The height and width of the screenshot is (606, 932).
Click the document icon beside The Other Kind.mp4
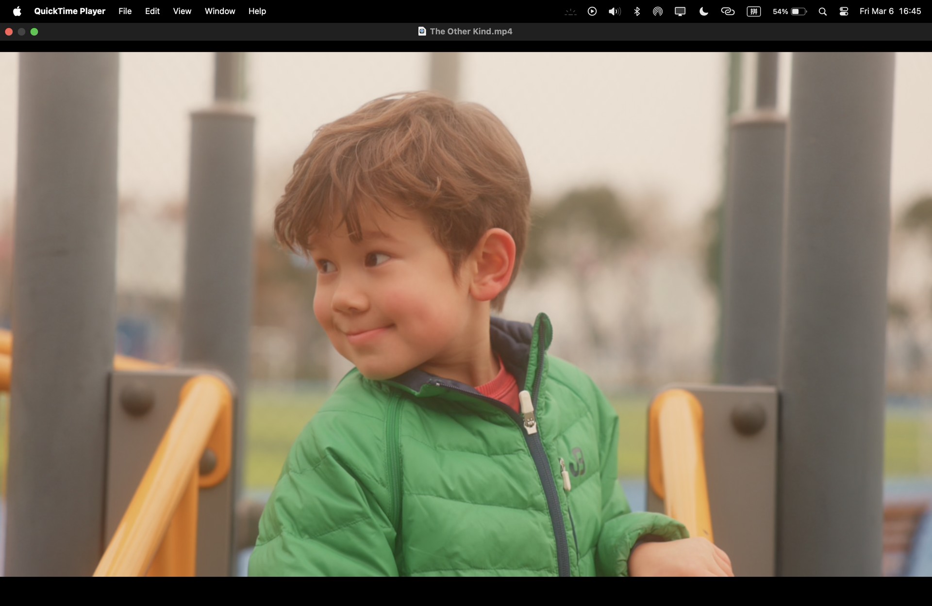(x=422, y=31)
